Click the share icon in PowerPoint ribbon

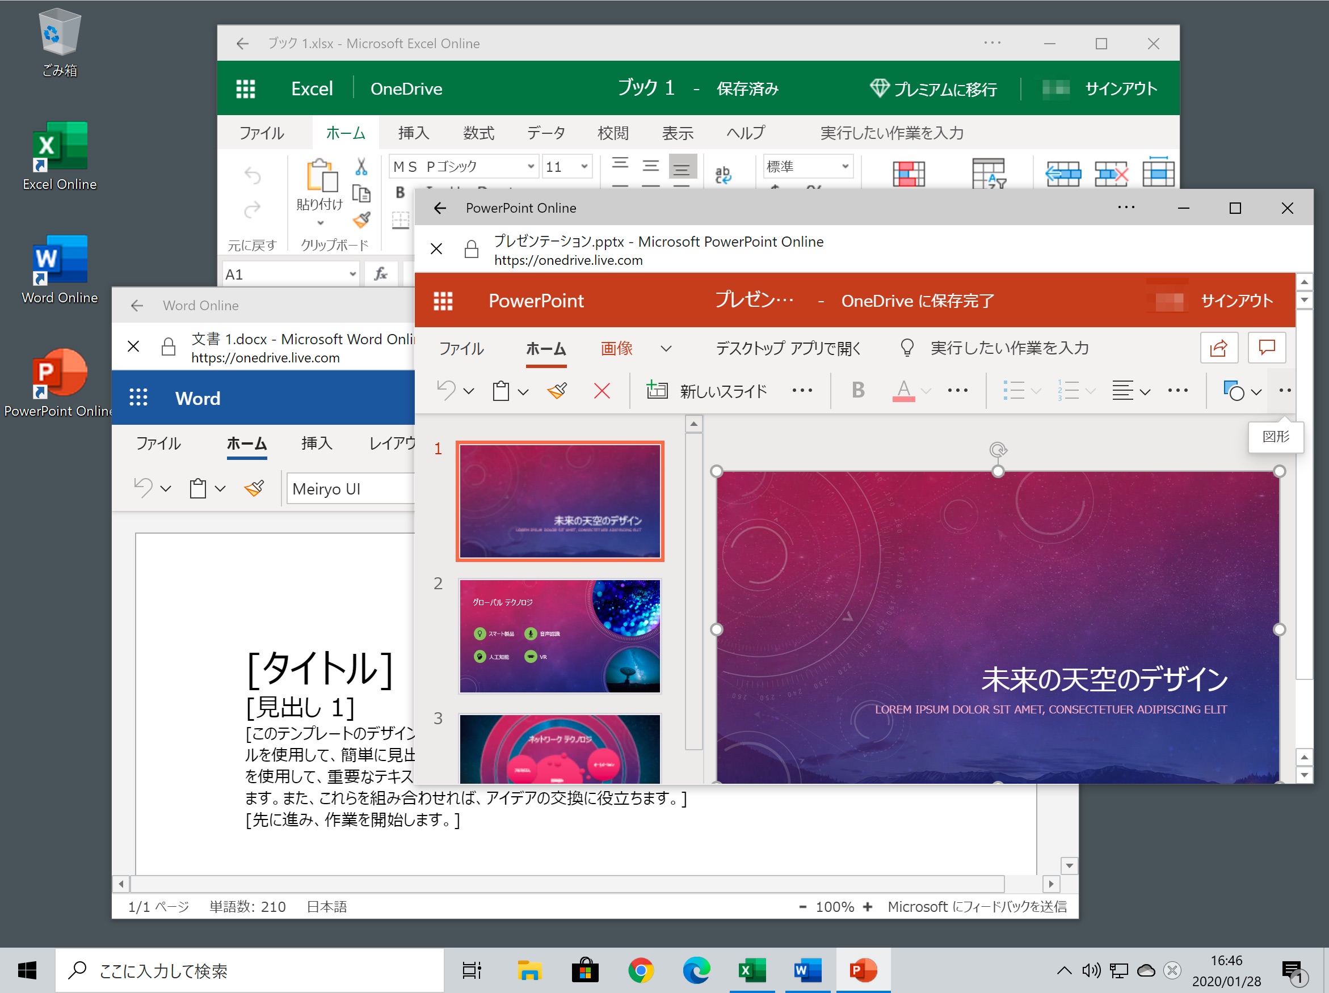[1218, 348]
